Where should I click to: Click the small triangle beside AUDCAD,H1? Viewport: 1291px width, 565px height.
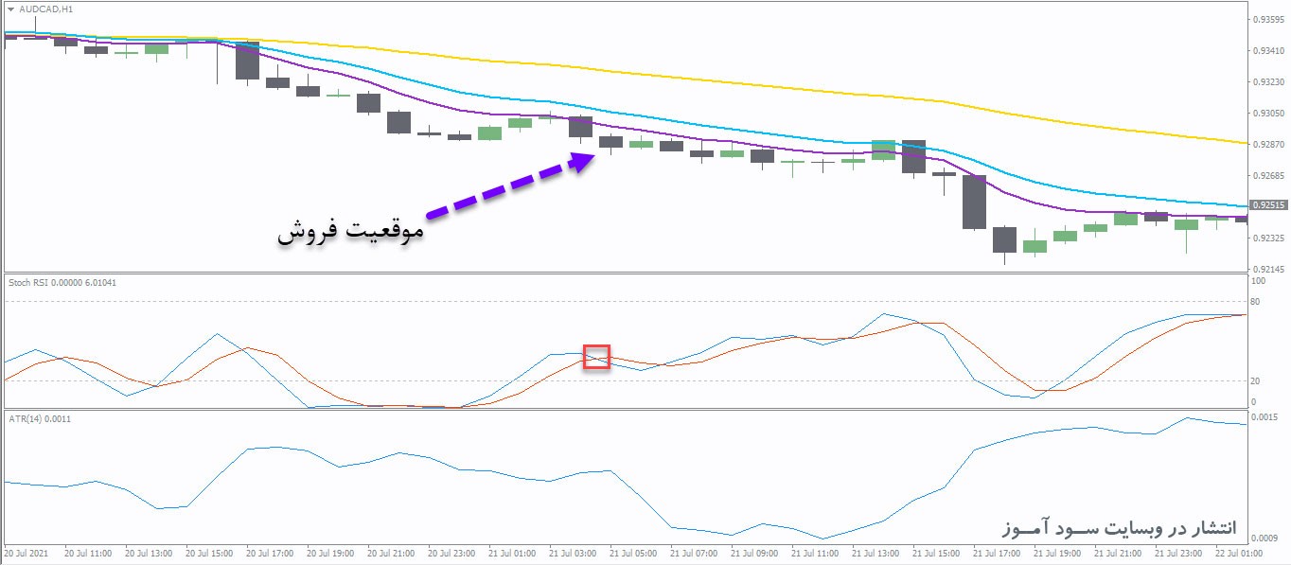coord(9,9)
